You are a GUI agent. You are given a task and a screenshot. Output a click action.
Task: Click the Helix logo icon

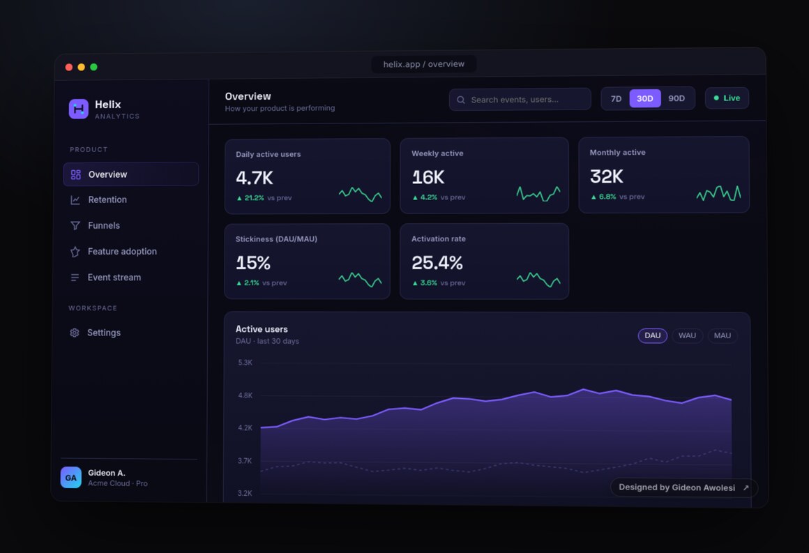[x=78, y=109]
